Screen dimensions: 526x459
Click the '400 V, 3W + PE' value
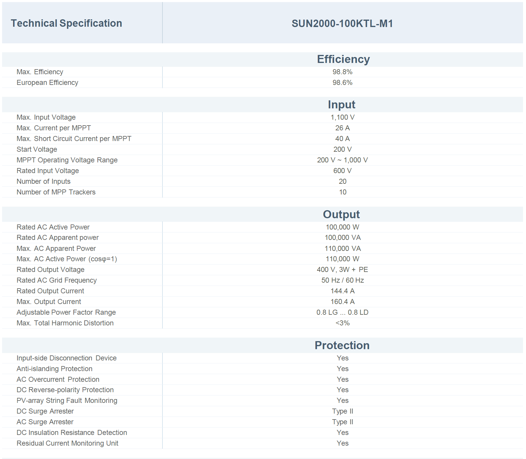coord(342,270)
